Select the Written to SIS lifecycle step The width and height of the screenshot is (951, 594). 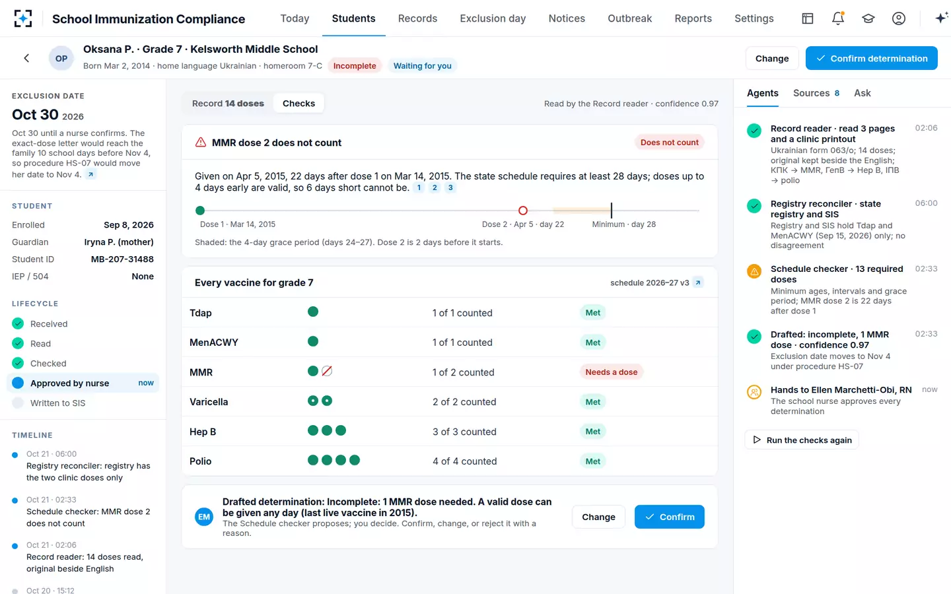(x=83, y=403)
